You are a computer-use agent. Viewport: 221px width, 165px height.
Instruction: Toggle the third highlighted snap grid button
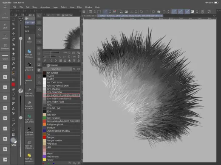coord(187,12)
